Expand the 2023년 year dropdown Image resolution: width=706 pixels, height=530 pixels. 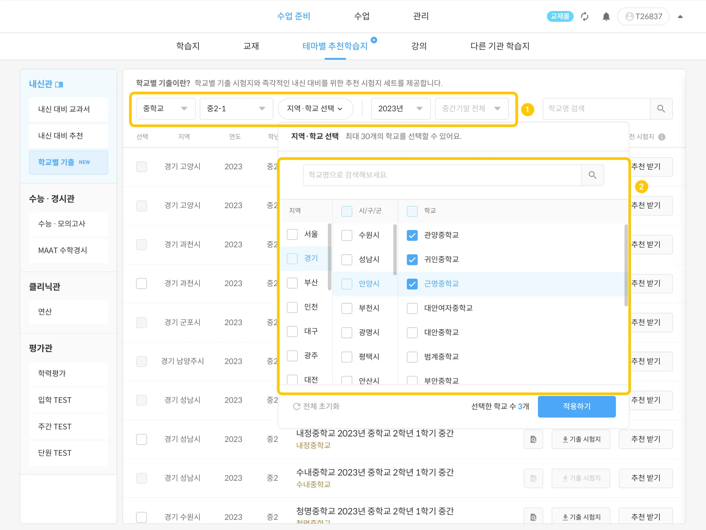pyautogui.click(x=400, y=109)
